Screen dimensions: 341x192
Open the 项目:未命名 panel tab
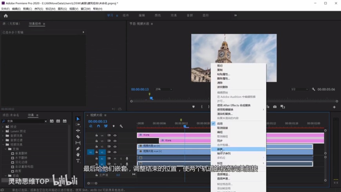click(11, 115)
